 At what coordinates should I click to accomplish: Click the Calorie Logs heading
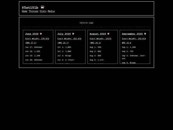point(86,23)
